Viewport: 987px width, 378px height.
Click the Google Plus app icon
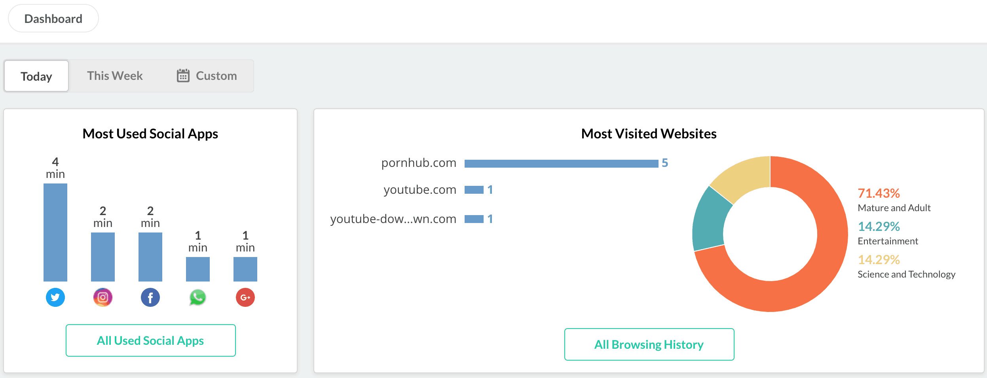click(x=245, y=297)
